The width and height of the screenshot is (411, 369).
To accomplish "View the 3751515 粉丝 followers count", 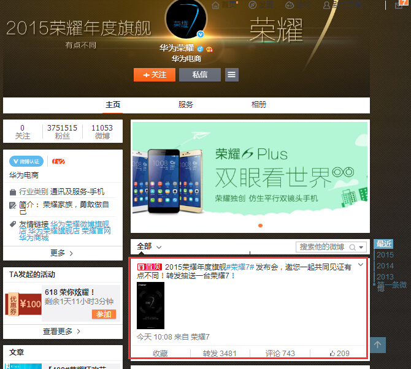I will click(62, 132).
